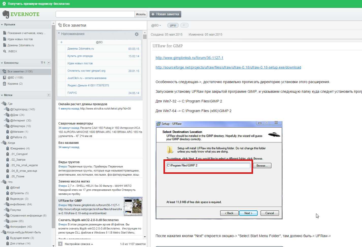Select the ..01_Сегодня! tag

pyautogui.click(x=19, y=154)
